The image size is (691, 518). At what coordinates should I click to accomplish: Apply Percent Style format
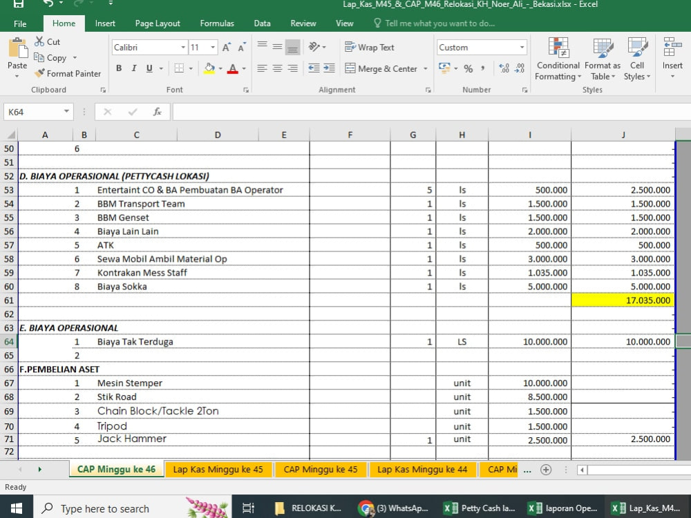[x=468, y=68]
